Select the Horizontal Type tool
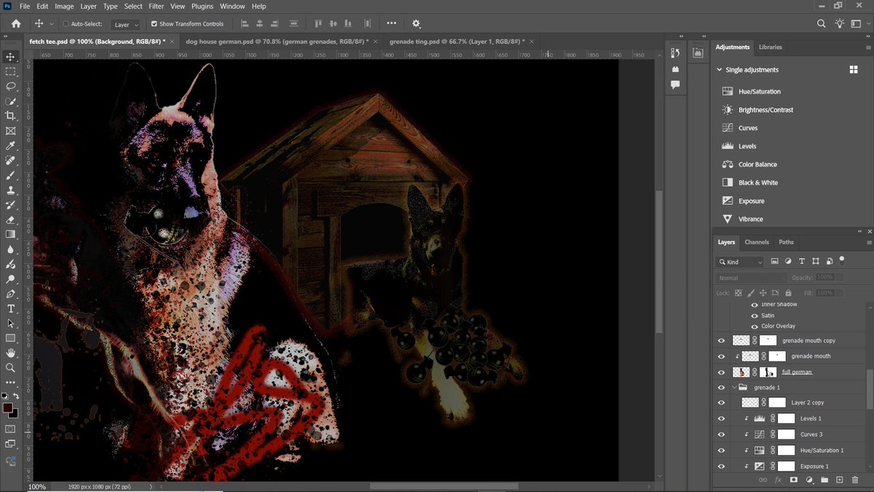Viewport: 874px width, 492px height. coord(10,309)
